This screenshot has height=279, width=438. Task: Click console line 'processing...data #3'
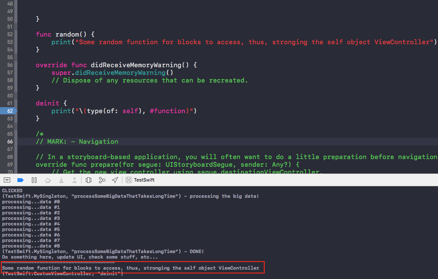[x=31, y=218]
